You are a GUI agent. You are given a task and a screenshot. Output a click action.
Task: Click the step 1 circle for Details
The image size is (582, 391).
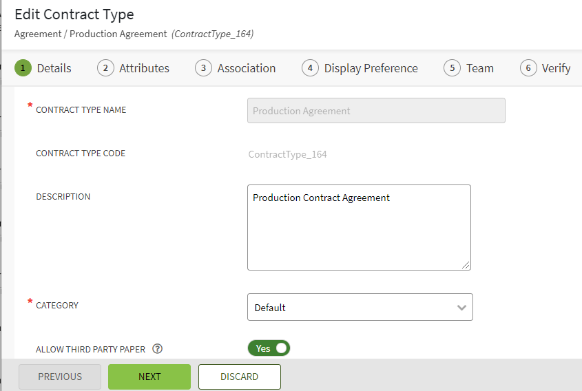click(x=23, y=68)
